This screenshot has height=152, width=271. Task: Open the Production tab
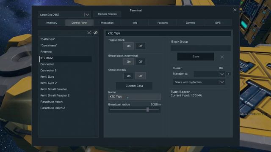[107, 23]
